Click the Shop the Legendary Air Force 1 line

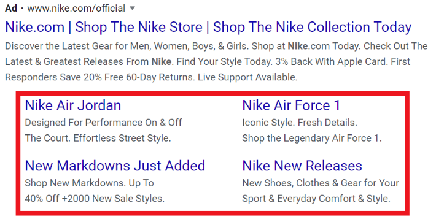click(x=312, y=138)
